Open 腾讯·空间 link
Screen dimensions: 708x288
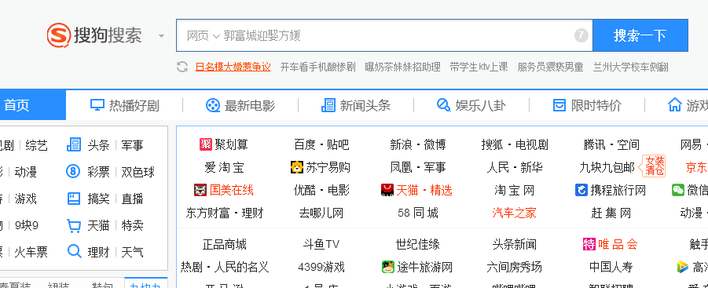(611, 144)
